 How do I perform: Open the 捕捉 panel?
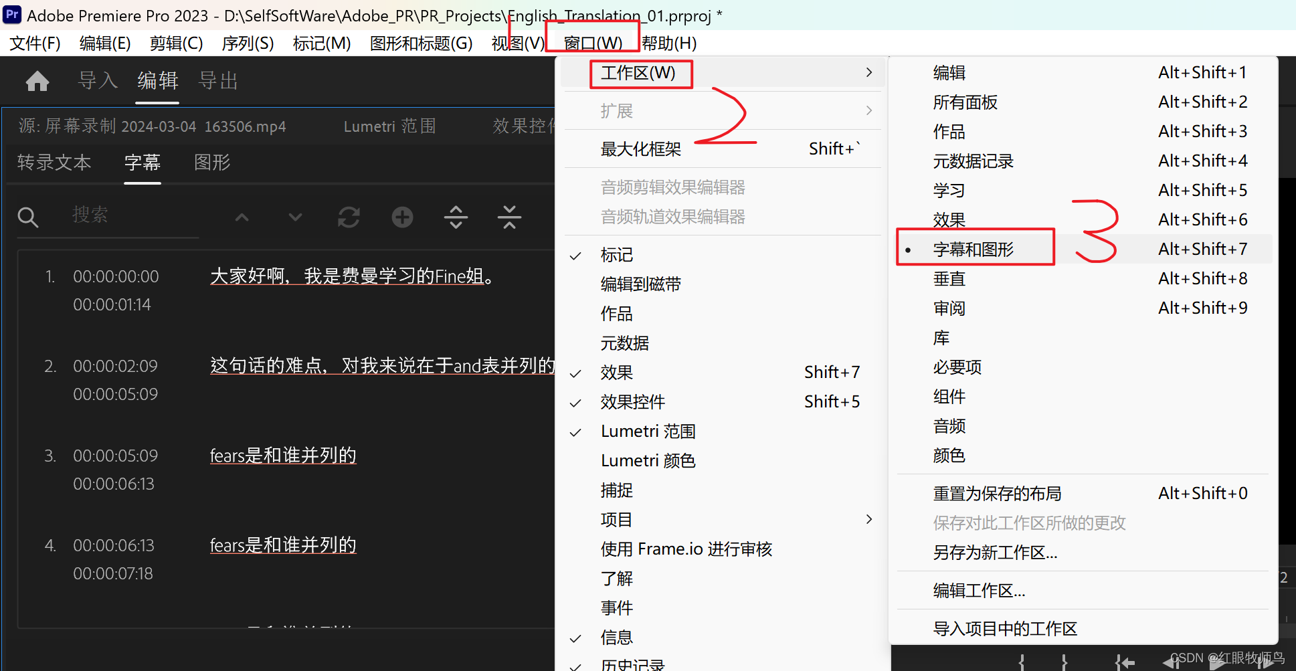(x=723, y=490)
